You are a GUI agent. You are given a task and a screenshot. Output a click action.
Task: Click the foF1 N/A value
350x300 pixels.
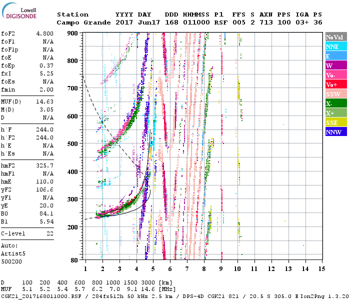point(48,41)
